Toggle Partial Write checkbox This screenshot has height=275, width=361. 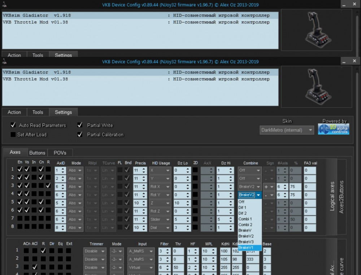[x=80, y=125]
